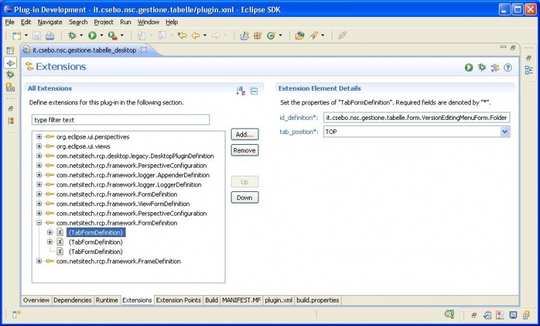
Task: Click the Open Perspective icon in left sidebar
Action: click(10, 51)
